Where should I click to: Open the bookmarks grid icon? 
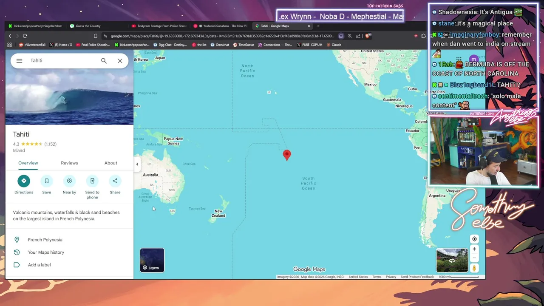(9, 45)
